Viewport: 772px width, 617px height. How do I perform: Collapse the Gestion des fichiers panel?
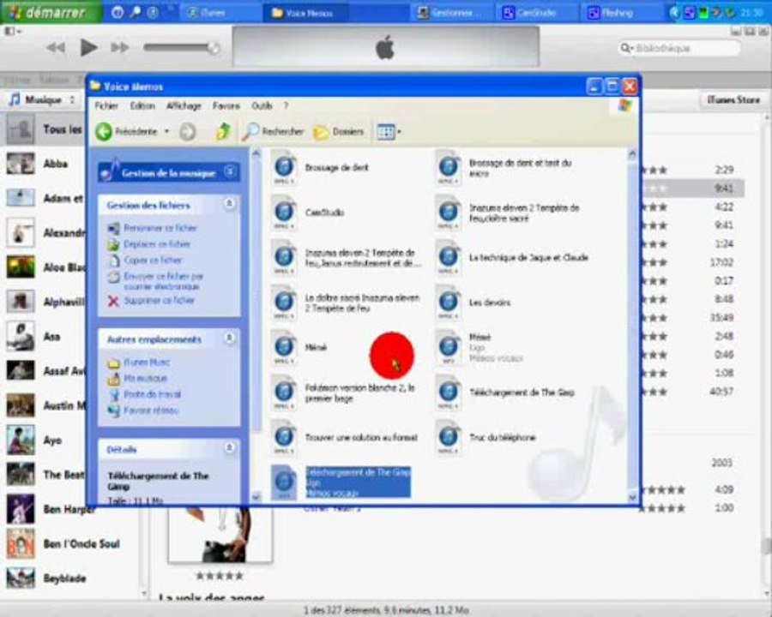229,203
